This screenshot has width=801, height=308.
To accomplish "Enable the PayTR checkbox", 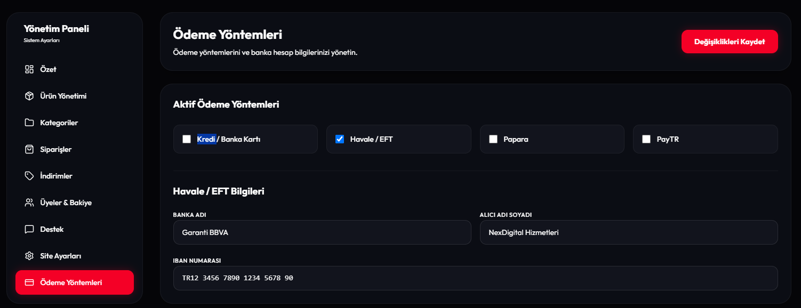I will click(646, 139).
